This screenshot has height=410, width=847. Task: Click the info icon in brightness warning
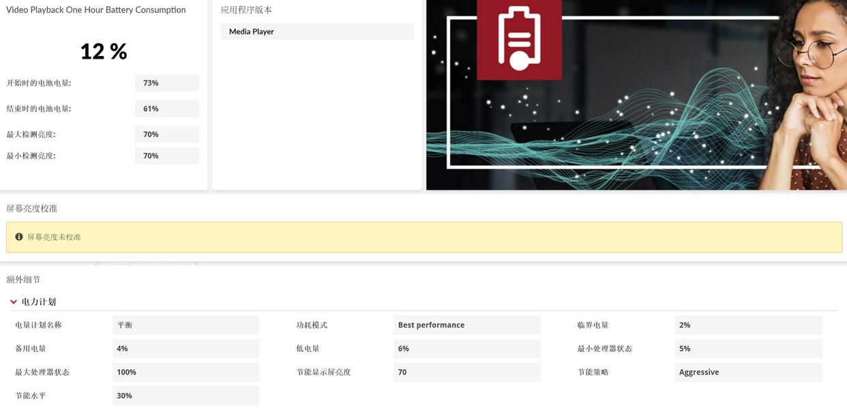[19, 237]
